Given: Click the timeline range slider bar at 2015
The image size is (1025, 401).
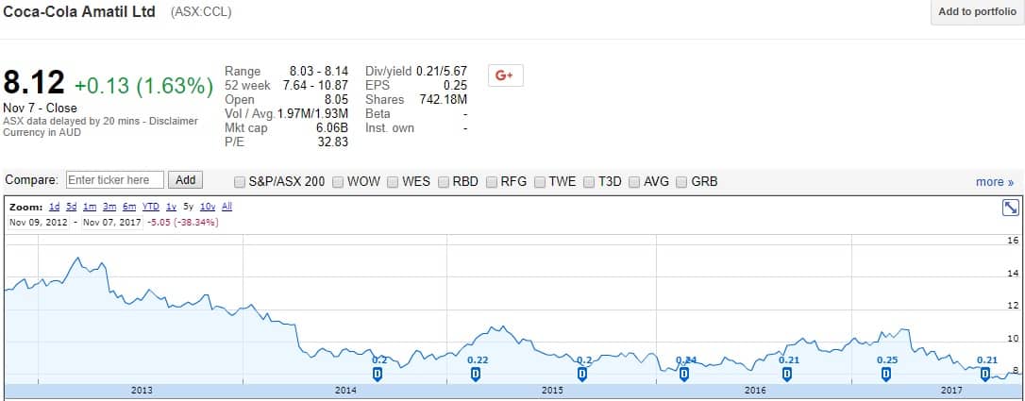Looking at the screenshot, I should pos(552,390).
